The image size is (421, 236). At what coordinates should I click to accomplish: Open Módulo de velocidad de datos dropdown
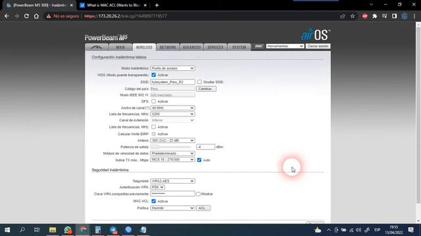click(172, 153)
